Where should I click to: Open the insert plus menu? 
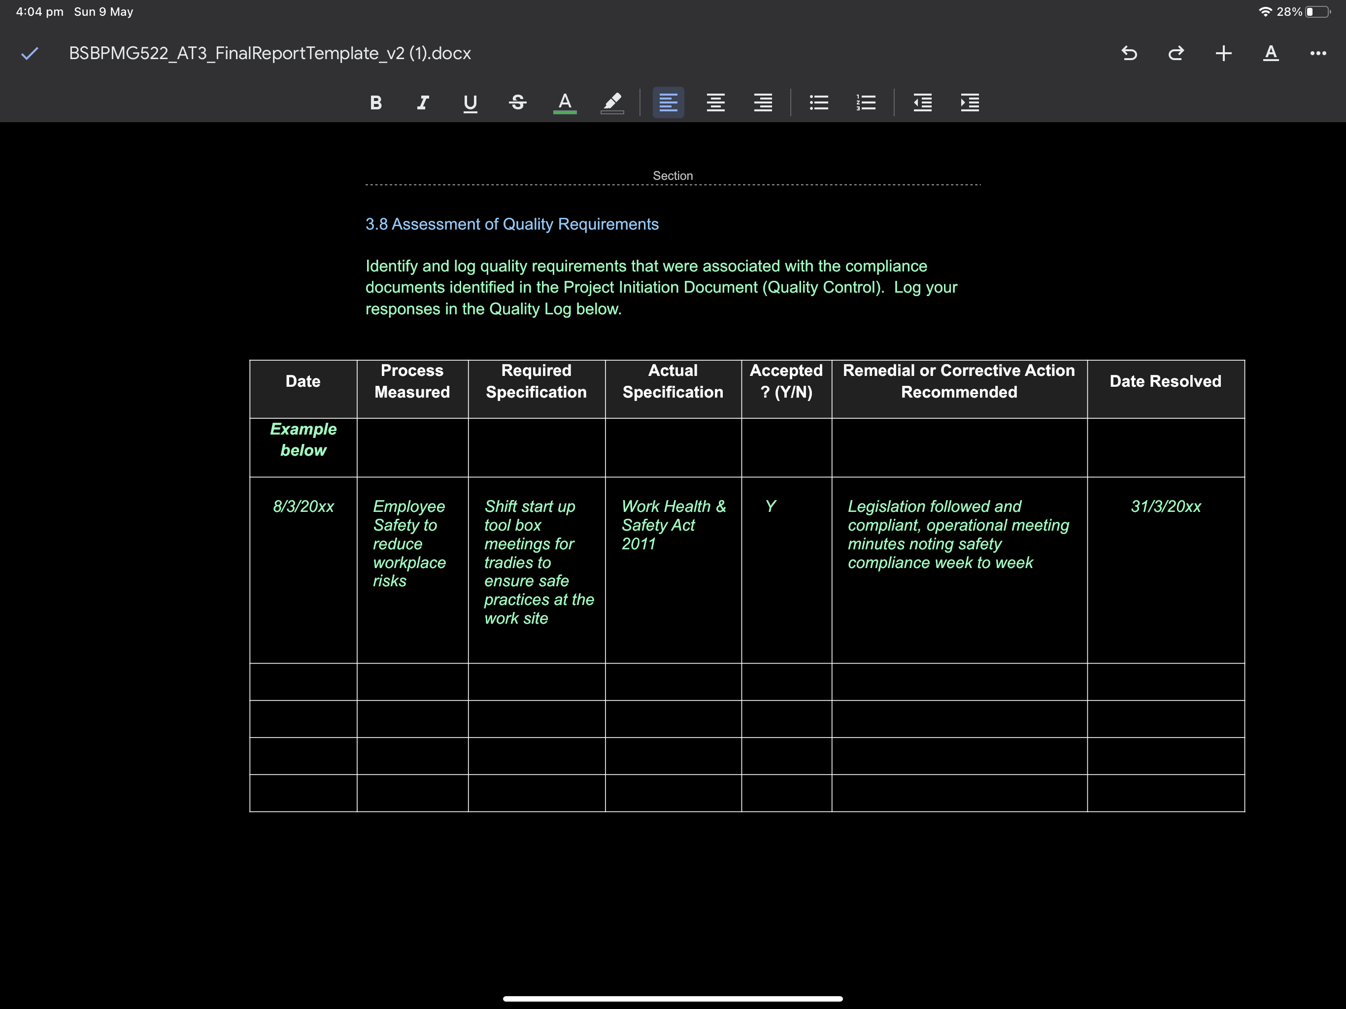point(1223,54)
